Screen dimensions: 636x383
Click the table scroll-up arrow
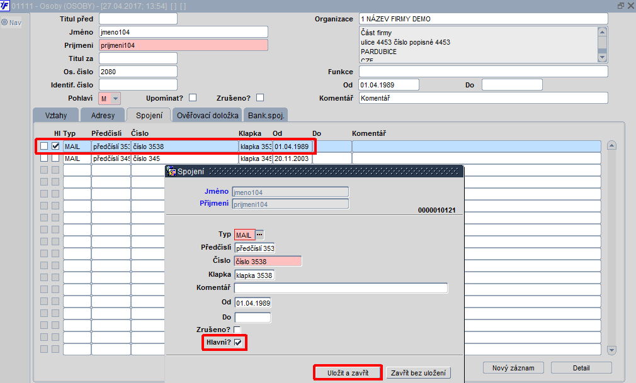[611, 145]
